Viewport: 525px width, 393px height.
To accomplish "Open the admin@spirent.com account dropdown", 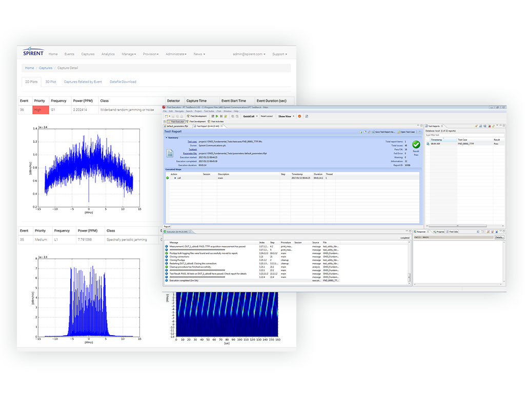I will click(x=249, y=54).
